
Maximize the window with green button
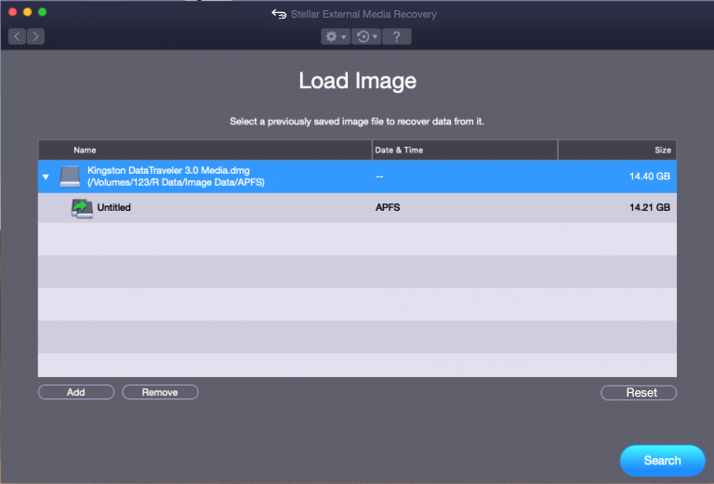43,12
